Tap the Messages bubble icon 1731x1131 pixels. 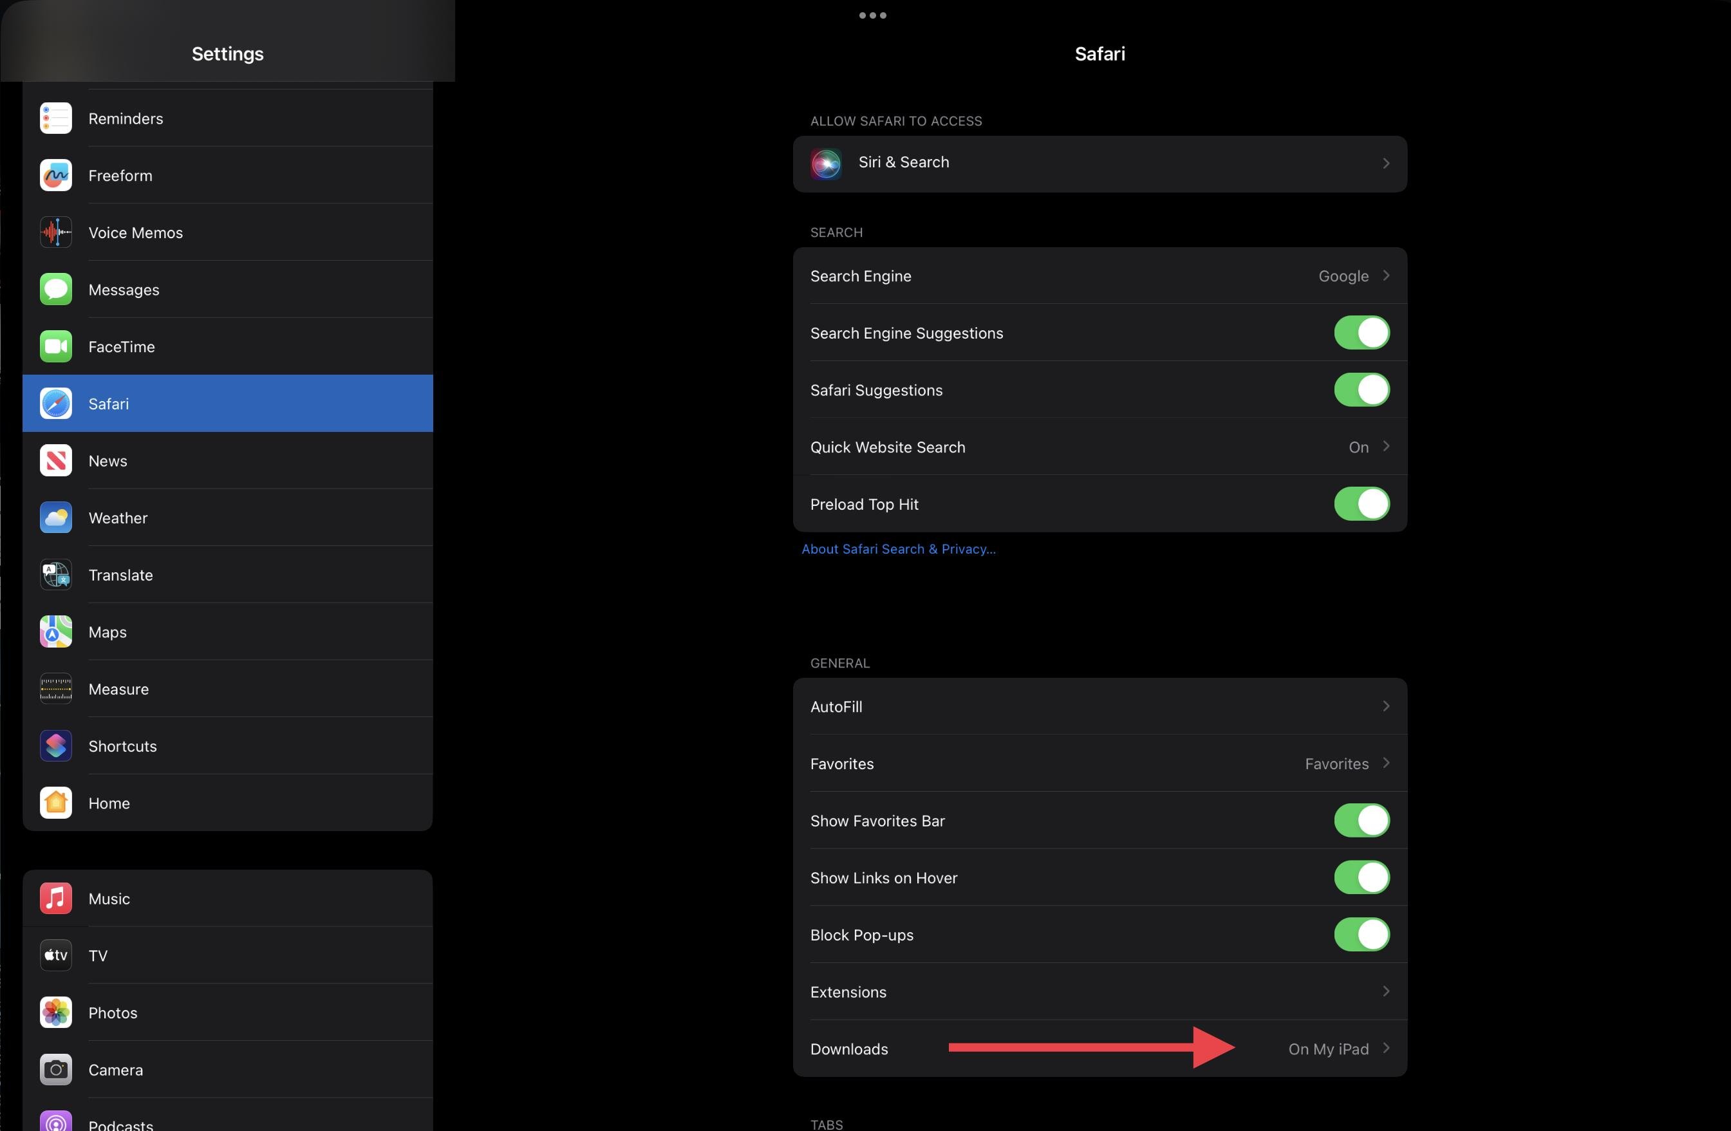(x=56, y=290)
